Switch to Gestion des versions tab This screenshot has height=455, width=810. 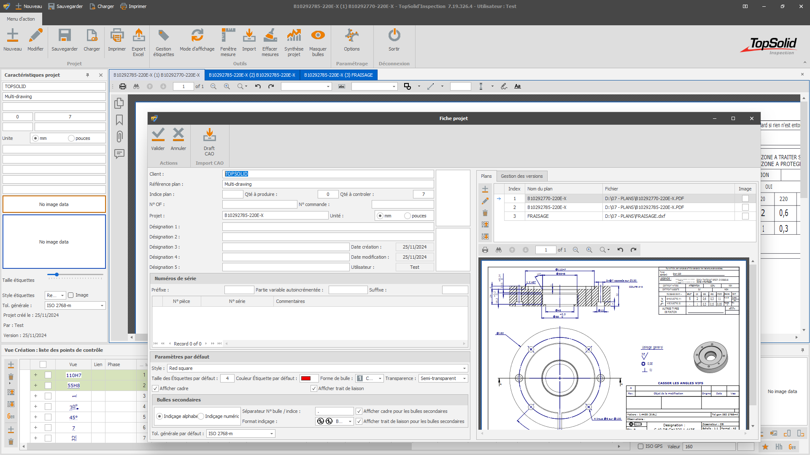(x=522, y=176)
